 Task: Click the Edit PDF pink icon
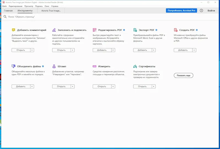[x=95, y=30]
